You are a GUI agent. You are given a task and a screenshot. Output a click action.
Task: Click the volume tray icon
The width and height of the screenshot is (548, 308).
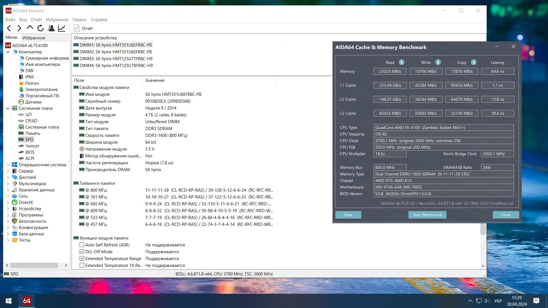click(x=487, y=301)
